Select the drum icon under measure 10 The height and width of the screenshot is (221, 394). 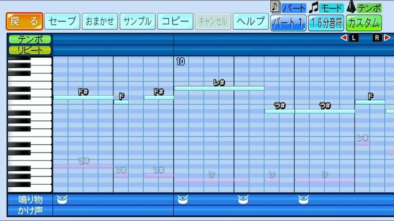pyautogui.click(x=182, y=198)
